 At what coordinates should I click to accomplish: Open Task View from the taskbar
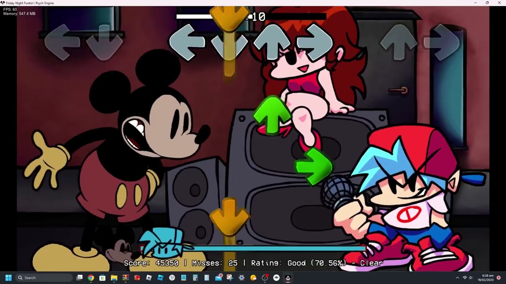[x=79, y=278]
